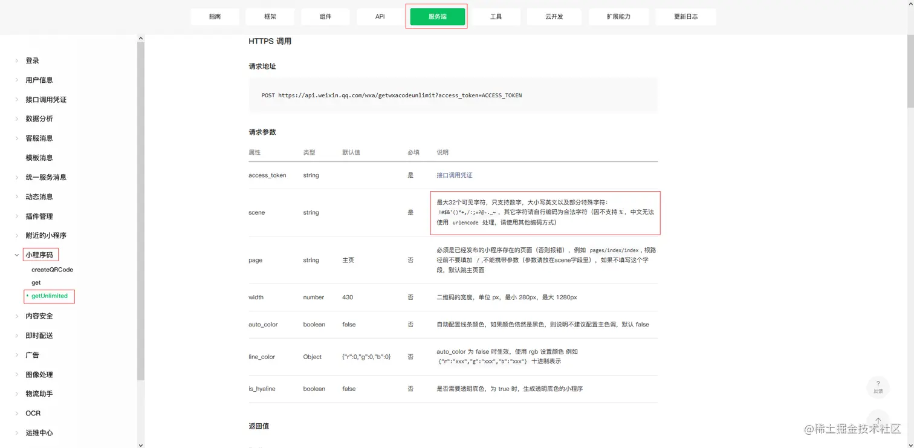Click the {"r":0,"g":0,"b":0} default value
The width and height of the screenshot is (914, 448).
(x=366, y=357)
